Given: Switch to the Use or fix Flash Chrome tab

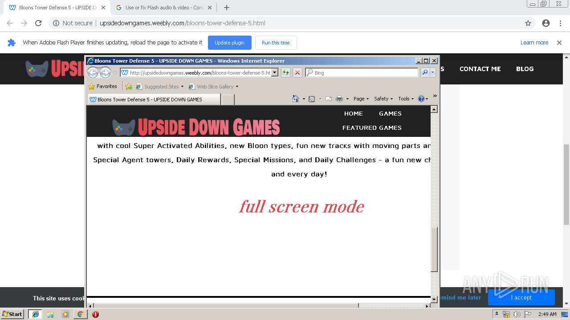Looking at the screenshot, I should coord(164,8).
